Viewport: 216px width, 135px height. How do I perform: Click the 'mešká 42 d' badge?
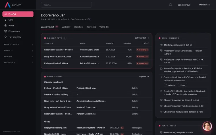[x=142, y=50]
